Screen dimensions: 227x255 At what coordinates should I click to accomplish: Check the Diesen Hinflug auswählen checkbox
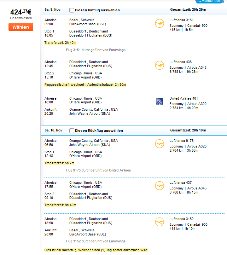click(72, 10)
